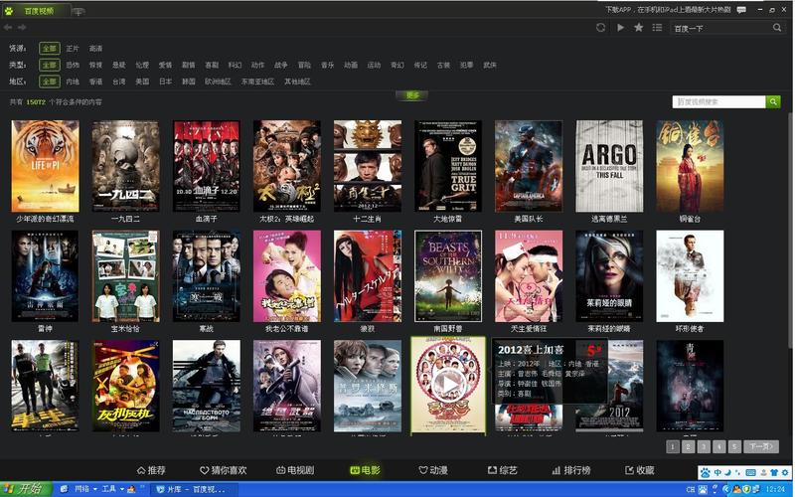Image resolution: width=795 pixels, height=497 pixels.
Task: Click the refresh icon in the toolbar
Action: [x=600, y=28]
